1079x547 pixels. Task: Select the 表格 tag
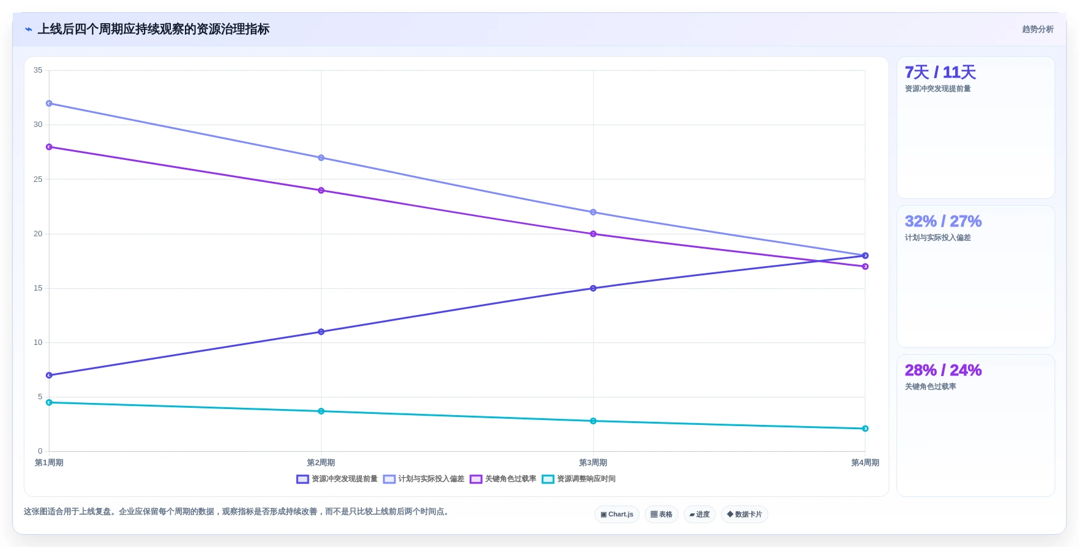click(662, 515)
